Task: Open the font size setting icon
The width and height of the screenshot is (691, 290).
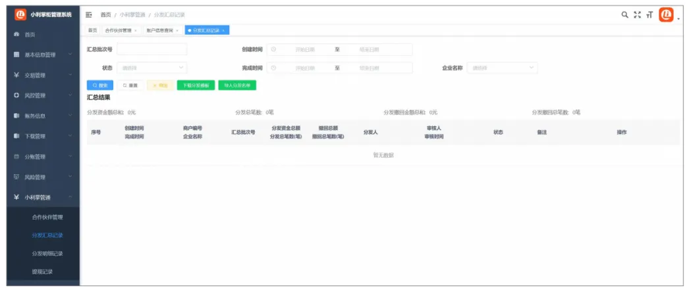Action: [x=649, y=14]
